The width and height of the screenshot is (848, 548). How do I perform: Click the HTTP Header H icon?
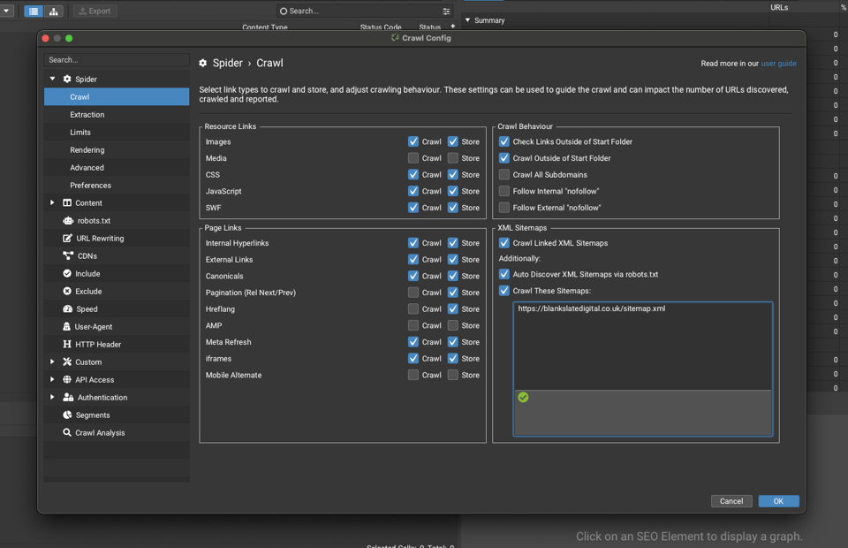(67, 344)
